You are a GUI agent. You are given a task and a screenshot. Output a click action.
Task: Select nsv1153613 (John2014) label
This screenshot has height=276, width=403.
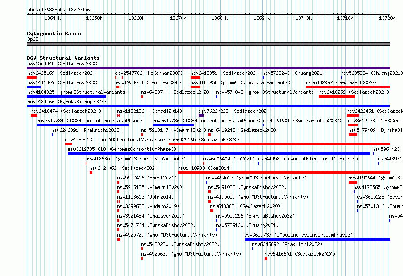point(145,197)
